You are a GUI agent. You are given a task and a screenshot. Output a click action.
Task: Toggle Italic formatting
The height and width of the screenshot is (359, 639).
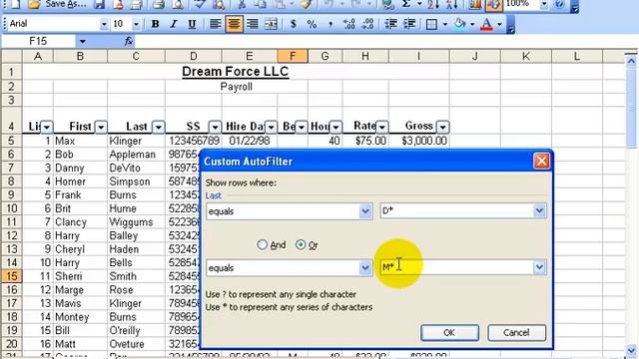(x=174, y=24)
